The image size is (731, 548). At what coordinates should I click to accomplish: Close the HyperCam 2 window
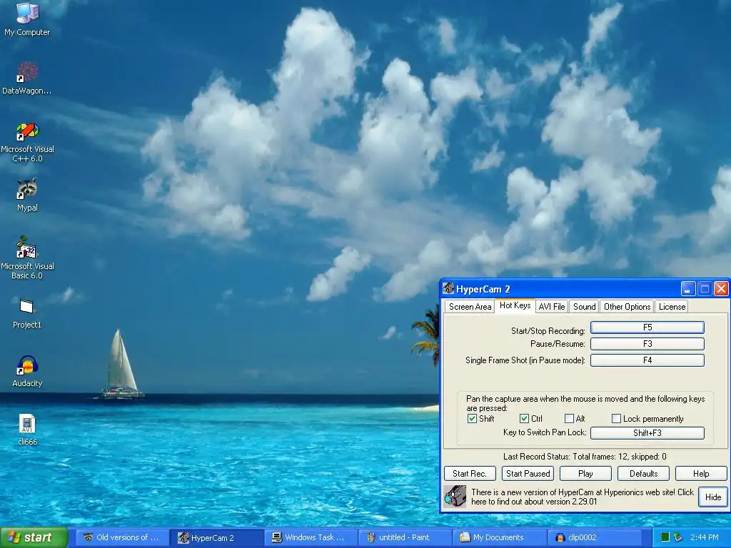pos(721,289)
